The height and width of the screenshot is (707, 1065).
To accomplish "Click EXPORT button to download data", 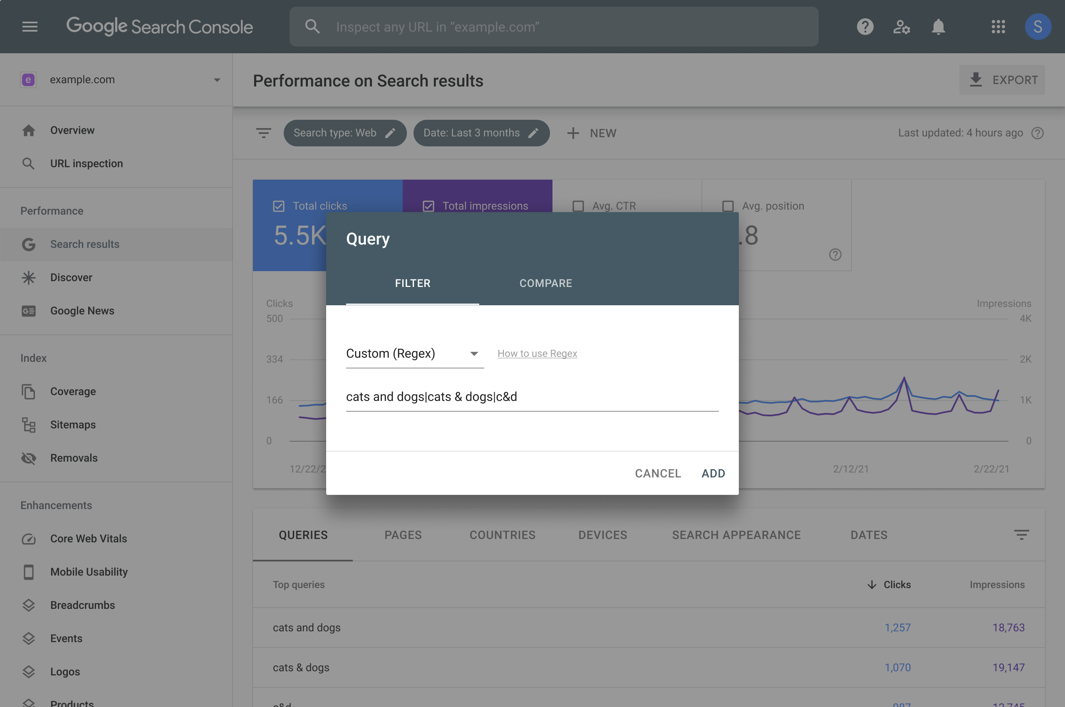I will [1002, 79].
